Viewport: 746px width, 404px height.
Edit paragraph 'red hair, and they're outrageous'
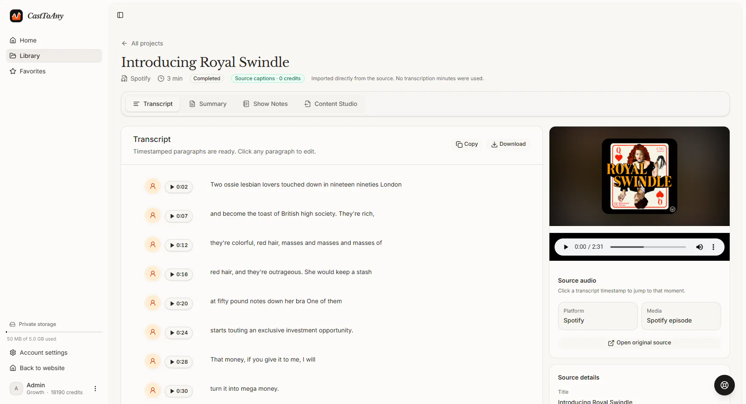click(291, 272)
